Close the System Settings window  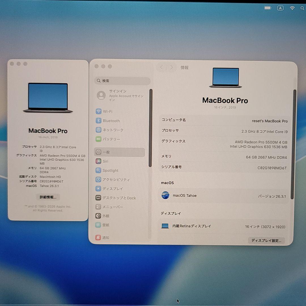96,66
